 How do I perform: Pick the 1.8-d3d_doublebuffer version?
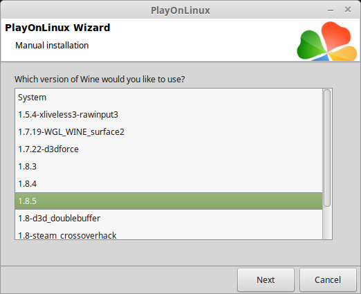click(169, 219)
